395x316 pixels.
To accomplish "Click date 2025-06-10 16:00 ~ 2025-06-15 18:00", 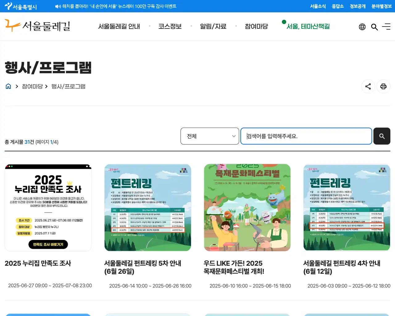I will coord(250,286).
